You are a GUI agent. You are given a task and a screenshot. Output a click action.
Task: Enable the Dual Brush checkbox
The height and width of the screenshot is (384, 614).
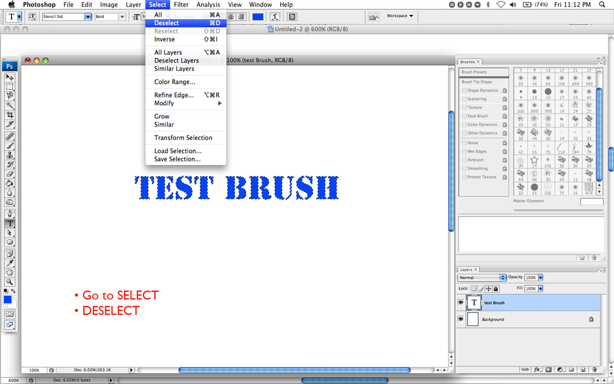(x=464, y=116)
